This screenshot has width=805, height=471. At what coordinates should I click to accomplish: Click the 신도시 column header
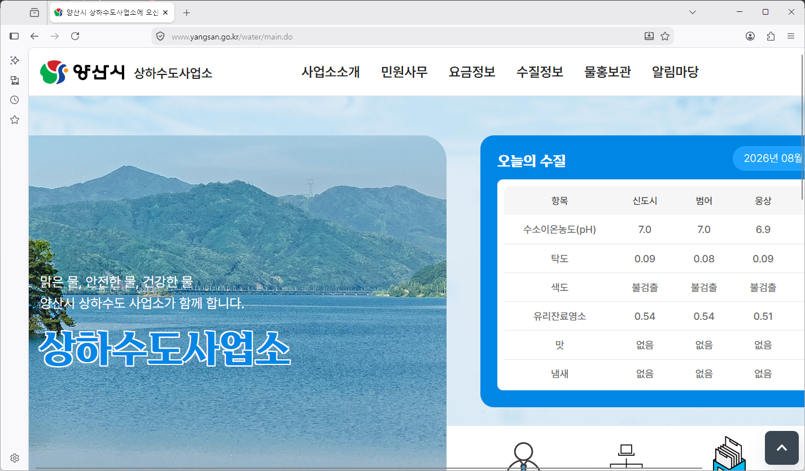coord(645,201)
